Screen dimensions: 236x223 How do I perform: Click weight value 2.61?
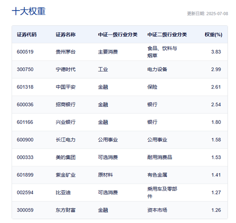216,87
